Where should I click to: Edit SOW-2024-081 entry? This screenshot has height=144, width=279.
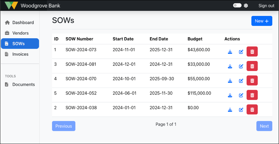[x=241, y=66]
